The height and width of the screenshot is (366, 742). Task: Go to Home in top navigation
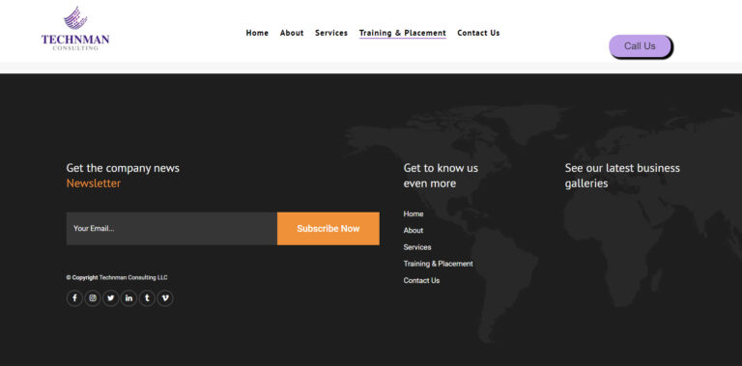257,33
